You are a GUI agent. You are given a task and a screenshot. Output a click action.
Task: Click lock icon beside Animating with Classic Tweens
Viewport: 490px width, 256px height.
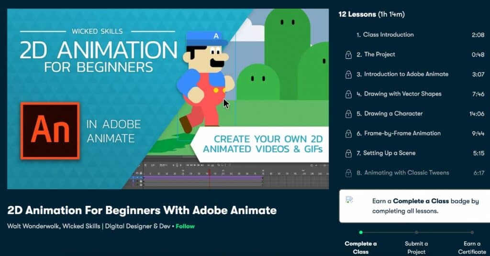tap(348, 173)
